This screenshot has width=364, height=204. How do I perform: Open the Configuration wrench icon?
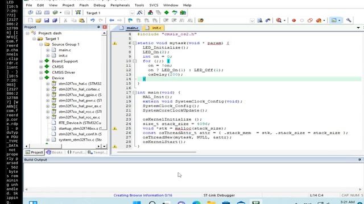pos(349,20)
